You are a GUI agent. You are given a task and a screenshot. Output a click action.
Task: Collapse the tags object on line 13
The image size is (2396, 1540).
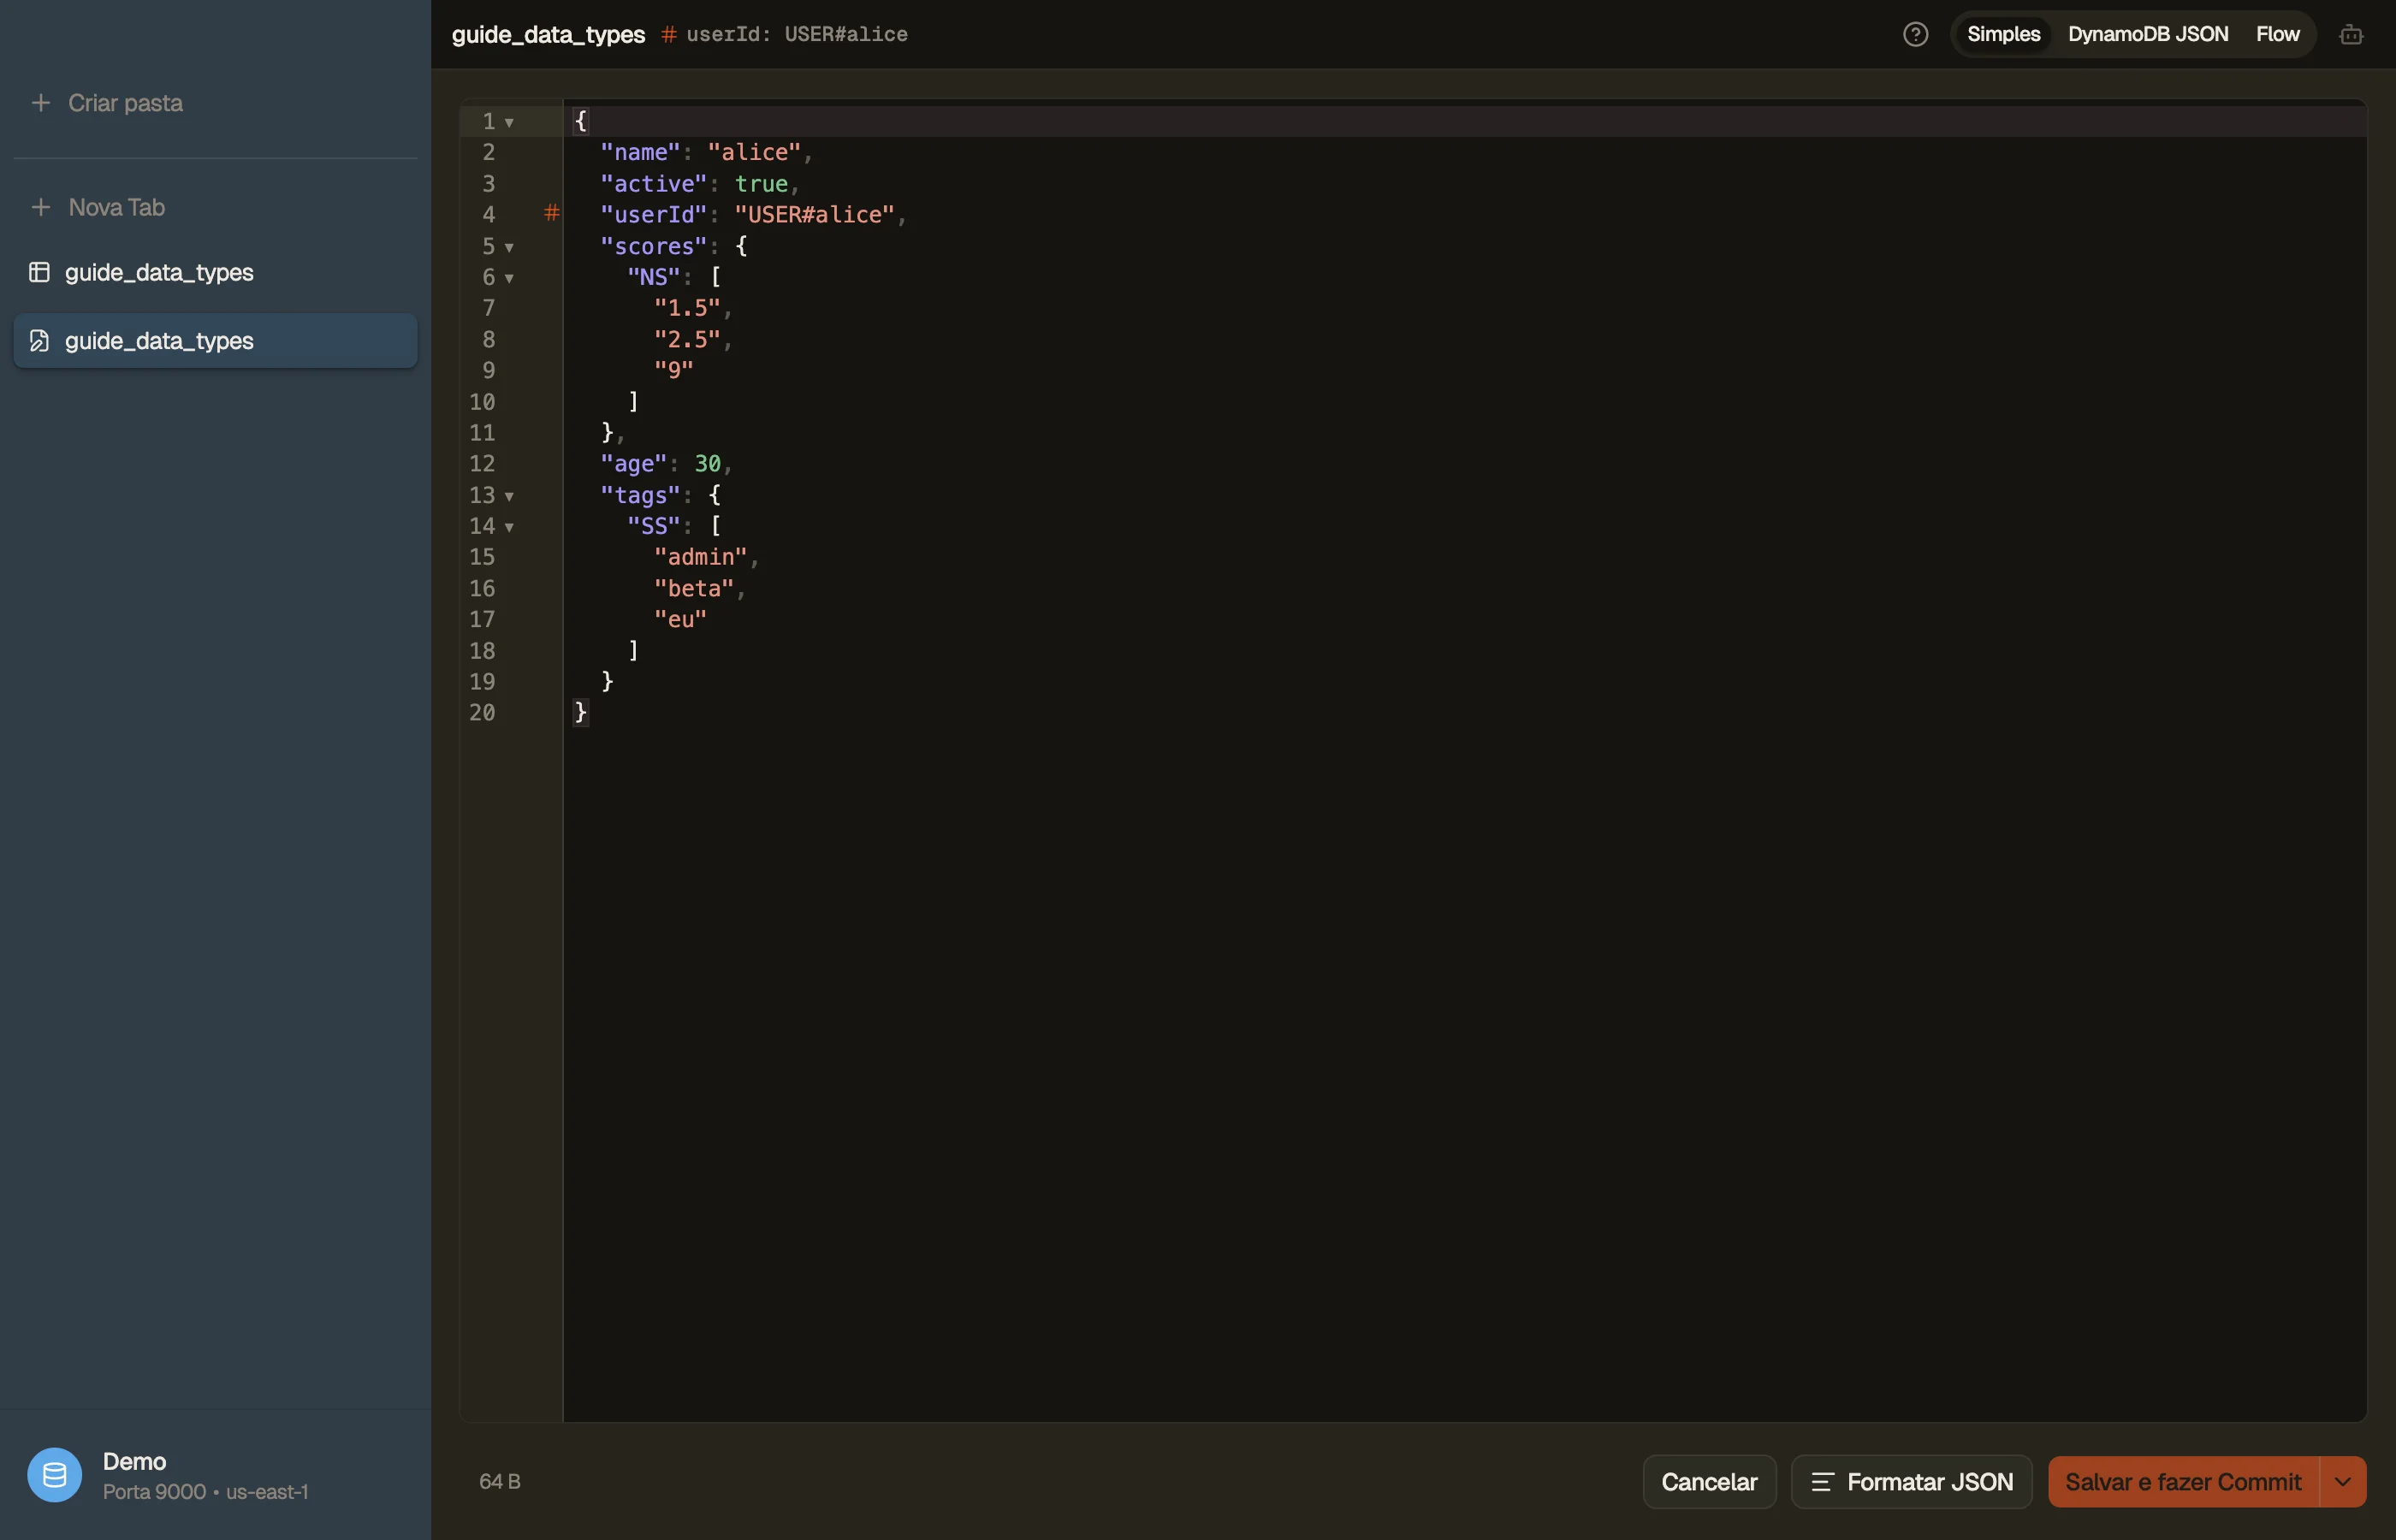click(x=509, y=496)
